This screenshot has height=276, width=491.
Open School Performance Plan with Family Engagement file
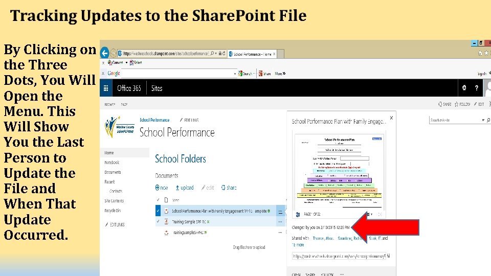pyautogui.click(x=219, y=211)
